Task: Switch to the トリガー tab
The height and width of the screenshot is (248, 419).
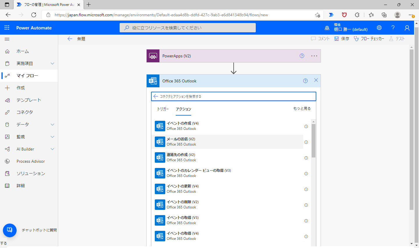Action: click(x=163, y=109)
